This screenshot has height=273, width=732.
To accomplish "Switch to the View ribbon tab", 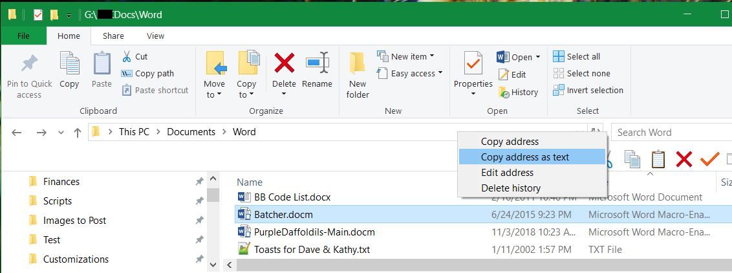I will tap(155, 36).
